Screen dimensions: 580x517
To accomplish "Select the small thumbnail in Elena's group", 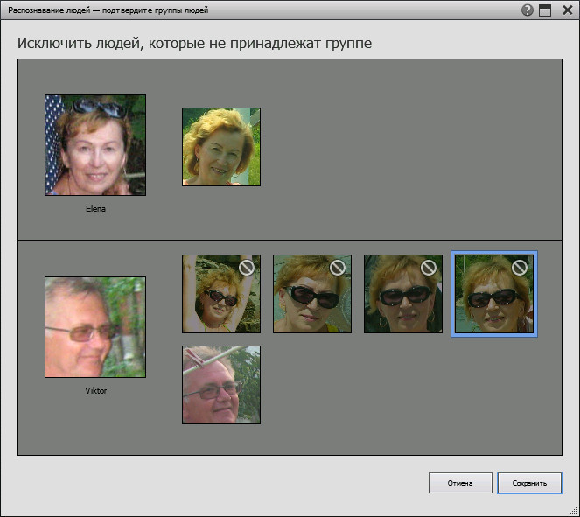I will tap(221, 147).
